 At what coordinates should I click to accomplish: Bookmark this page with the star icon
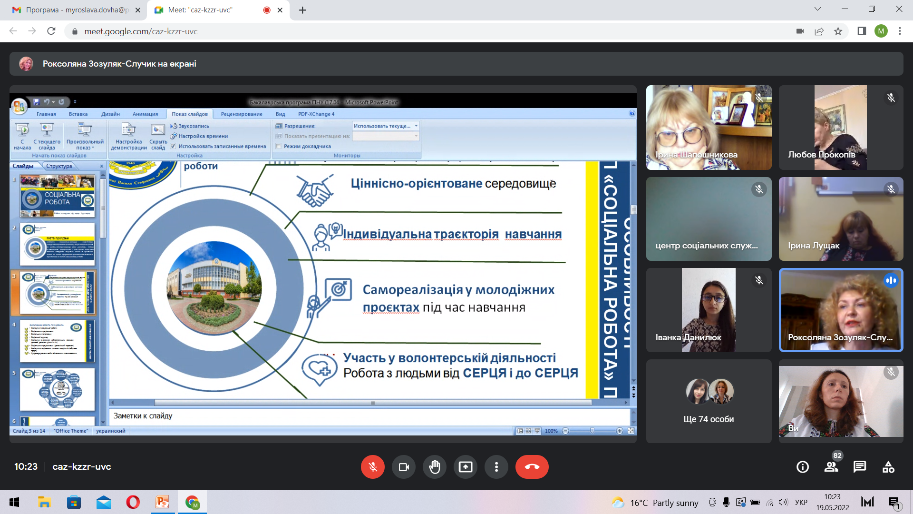(x=838, y=31)
